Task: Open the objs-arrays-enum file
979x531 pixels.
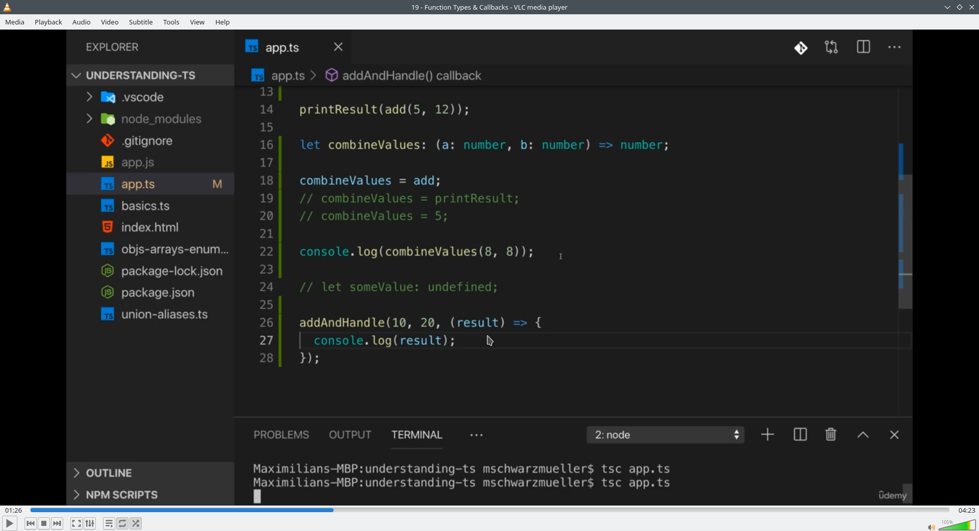Action: [150, 249]
